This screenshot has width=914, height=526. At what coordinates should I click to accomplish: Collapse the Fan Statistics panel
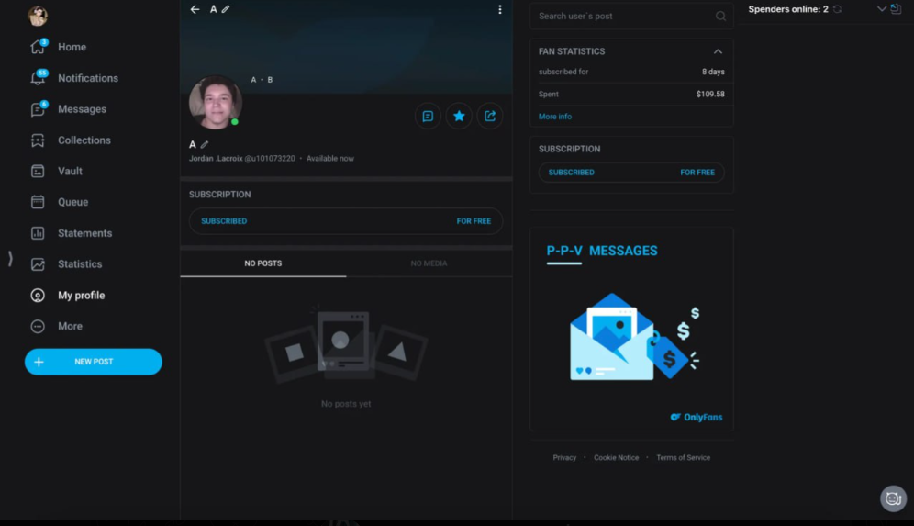(x=719, y=51)
